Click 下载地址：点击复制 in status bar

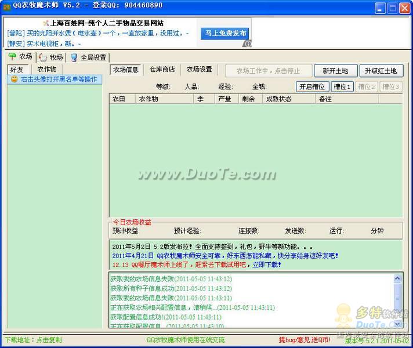tap(34, 340)
